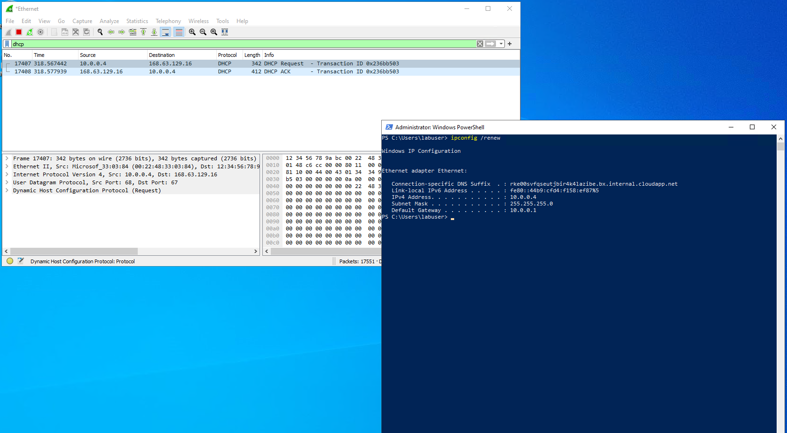This screenshot has height=433, width=787.
Task: Open the Statistics menu
Action: click(137, 21)
